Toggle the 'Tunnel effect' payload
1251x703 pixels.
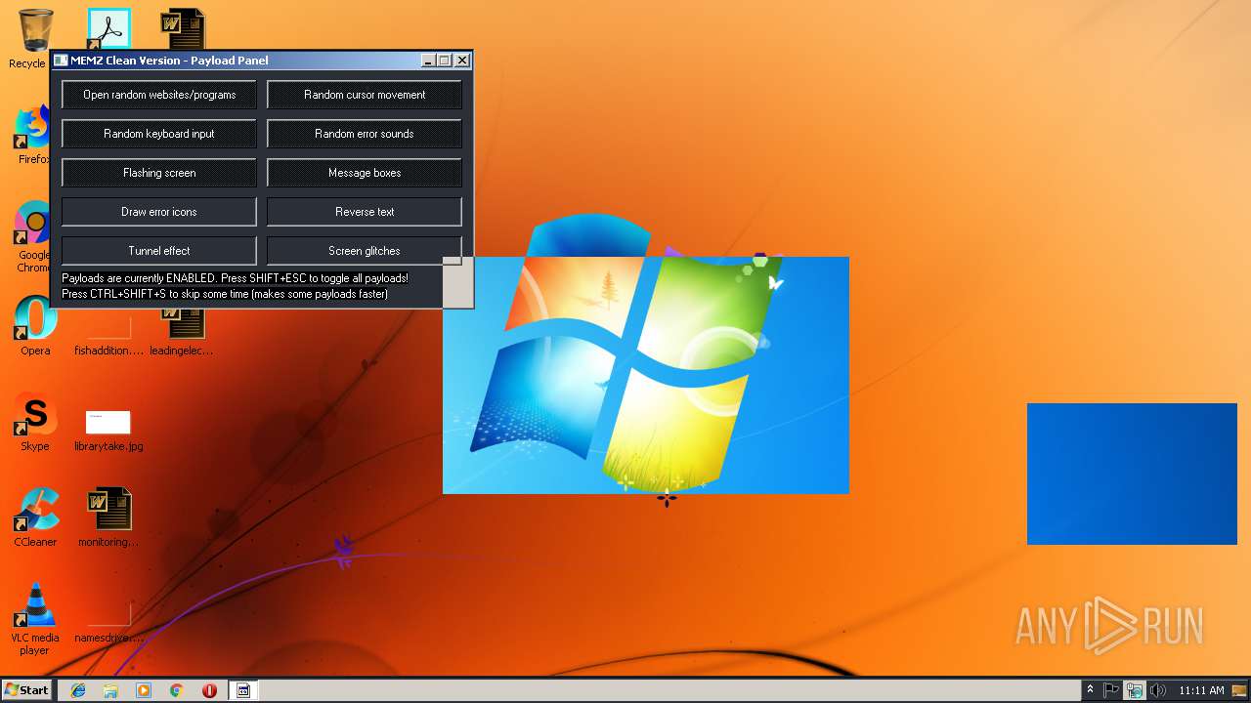pos(159,251)
